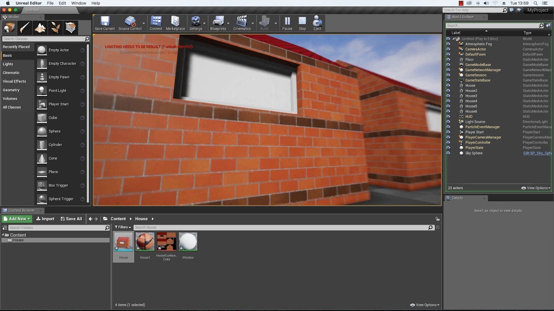Toggle visibility of HUD actor
554x311 pixels.
pos(448,117)
